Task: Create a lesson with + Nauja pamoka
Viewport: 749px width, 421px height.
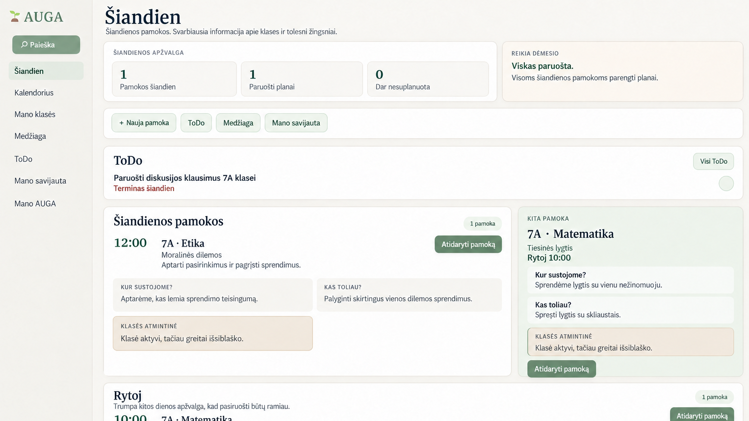Action: (144, 123)
